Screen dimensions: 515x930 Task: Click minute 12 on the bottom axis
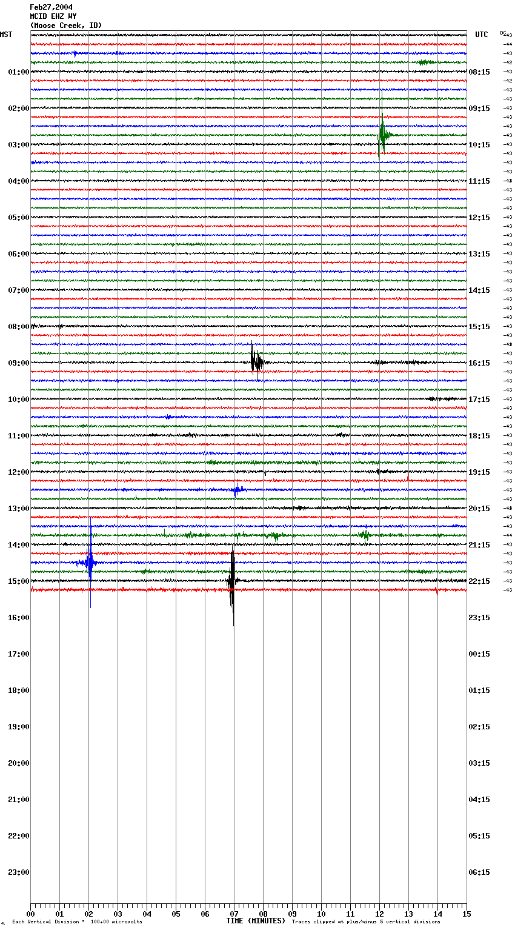click(379, 914)
